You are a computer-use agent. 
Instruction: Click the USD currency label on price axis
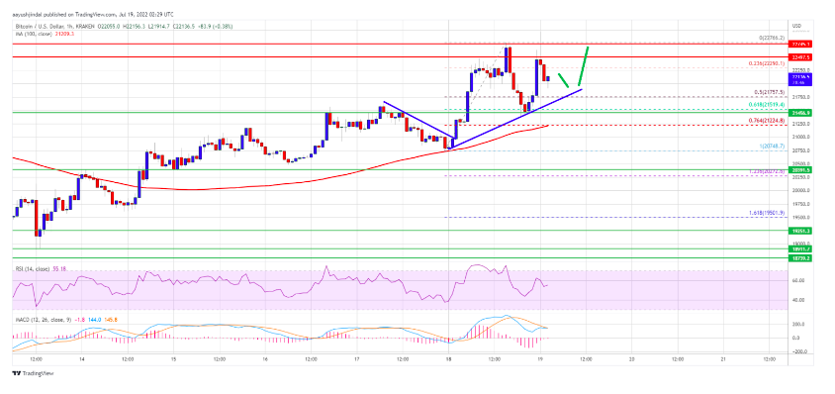coord(797,25)
